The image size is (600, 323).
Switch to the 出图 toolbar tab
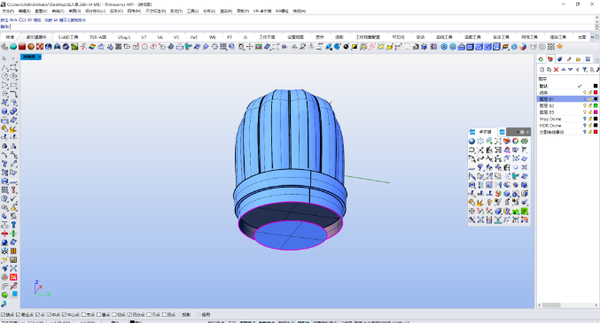coord(582,37)
